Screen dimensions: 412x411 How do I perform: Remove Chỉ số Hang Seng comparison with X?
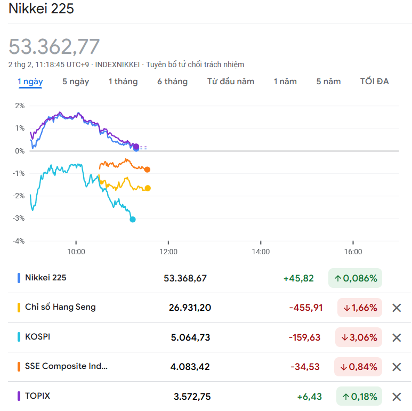397,308
